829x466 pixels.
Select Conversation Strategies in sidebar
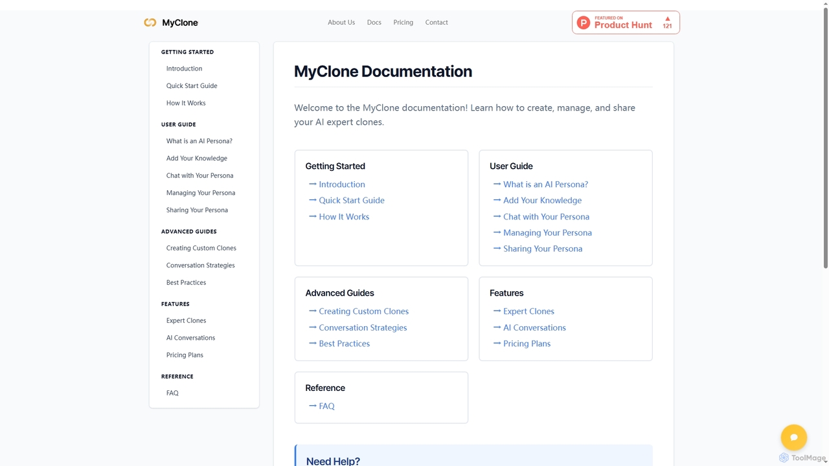click(x=201, y=265)
